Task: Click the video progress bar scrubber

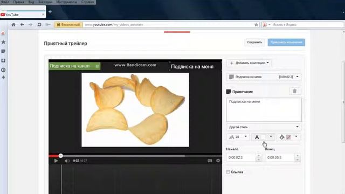Action: tap(60, 156)
